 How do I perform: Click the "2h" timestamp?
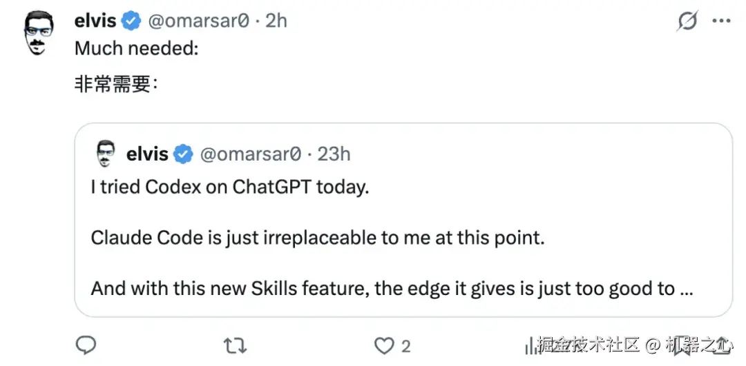pyautogui.click(x=276, y=21)
